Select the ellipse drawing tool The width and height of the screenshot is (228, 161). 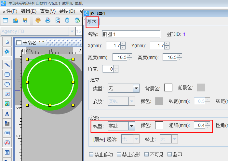pyautogui.click(x=7, y=84)
